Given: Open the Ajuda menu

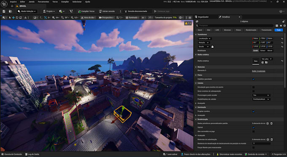Looking at the screenshot, I should 87,2.
